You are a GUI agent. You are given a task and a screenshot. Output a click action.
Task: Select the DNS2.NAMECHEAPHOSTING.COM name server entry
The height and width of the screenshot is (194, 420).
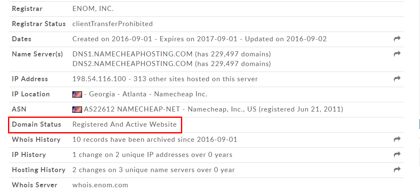[132, 64]
